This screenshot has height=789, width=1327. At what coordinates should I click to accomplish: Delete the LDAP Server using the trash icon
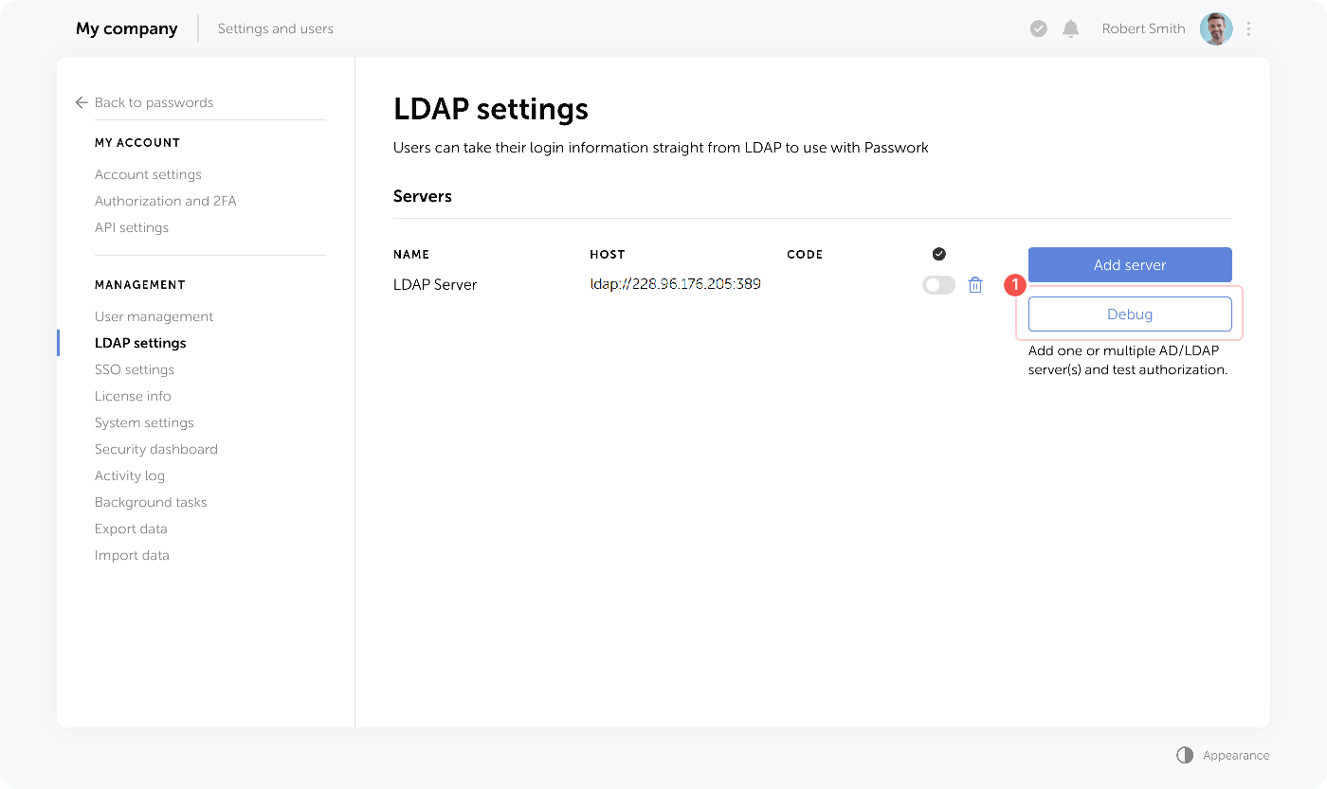[x=975, y=284]
